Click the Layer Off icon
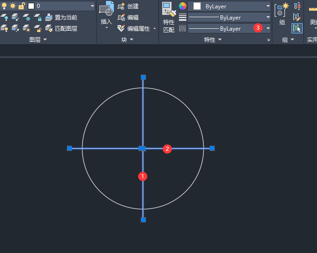The height and width of the screenshot is (253, 317). point(4,17)
